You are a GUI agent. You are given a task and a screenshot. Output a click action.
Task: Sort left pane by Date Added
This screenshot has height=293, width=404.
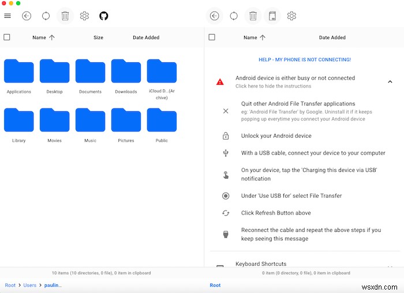point(146,37)
